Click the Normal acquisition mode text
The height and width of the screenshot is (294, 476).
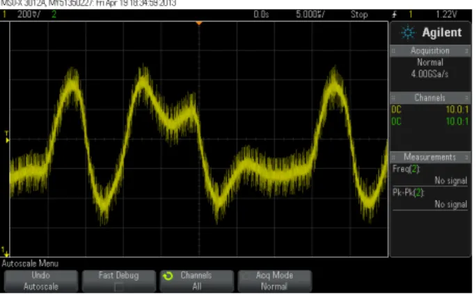click(430, 63)
